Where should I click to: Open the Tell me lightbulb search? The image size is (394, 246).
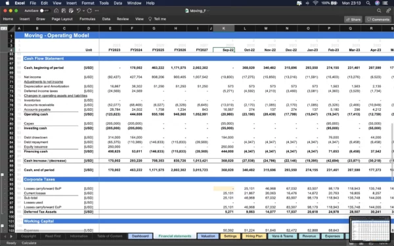click(158, 19)
